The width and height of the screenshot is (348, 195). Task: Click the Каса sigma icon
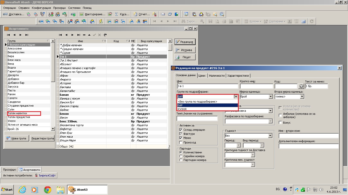117,14
